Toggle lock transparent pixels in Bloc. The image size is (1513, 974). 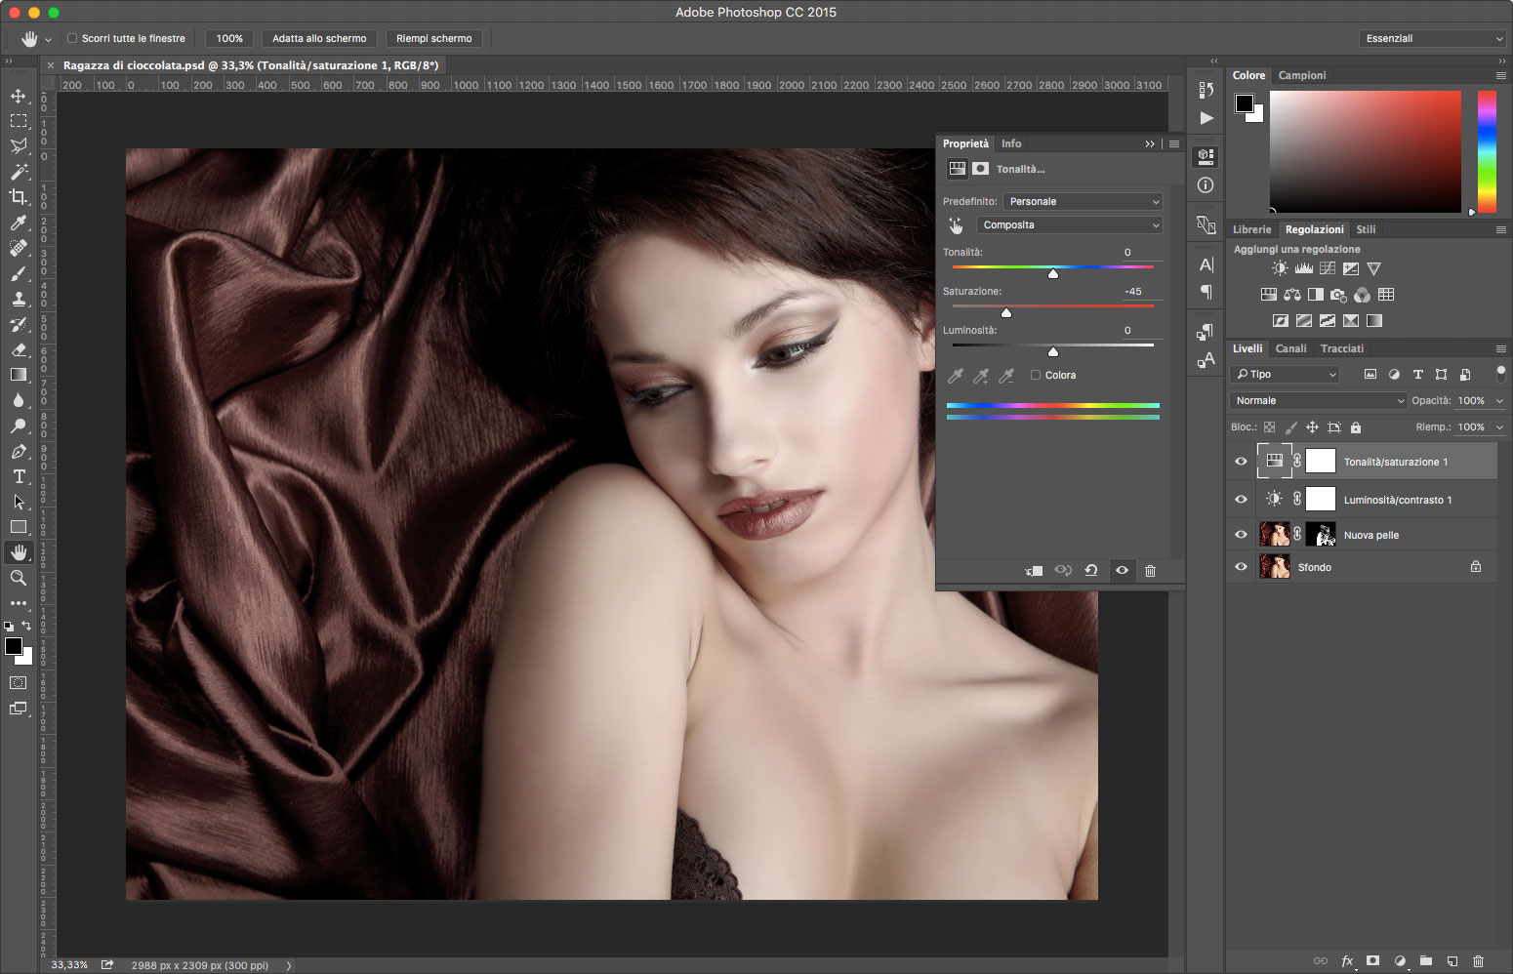pyautogui.click(x=1269, y=427)
